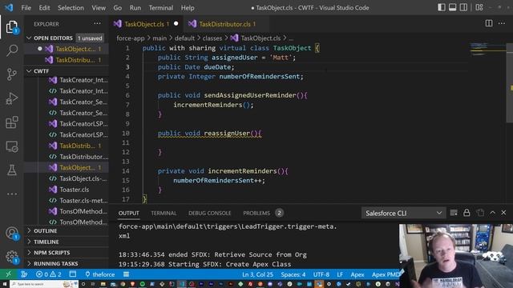
Task: Open the Testing beaker view
Action: (x=12, y=170)
